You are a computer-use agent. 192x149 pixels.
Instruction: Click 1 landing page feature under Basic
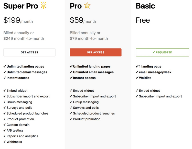coord(150,67)
